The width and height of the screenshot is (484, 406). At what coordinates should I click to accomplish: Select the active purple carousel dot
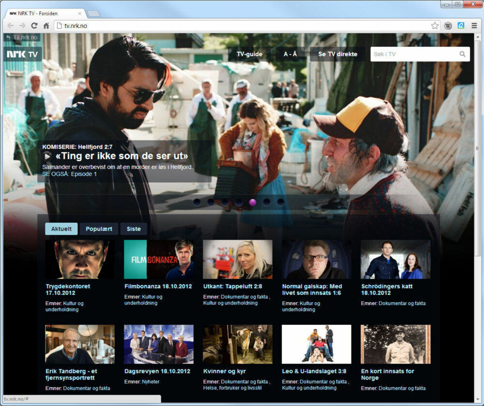tap(253, 202)
